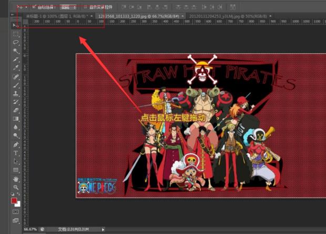
Task: Open the screen mode options in toolbox
Action: point(16,221)
